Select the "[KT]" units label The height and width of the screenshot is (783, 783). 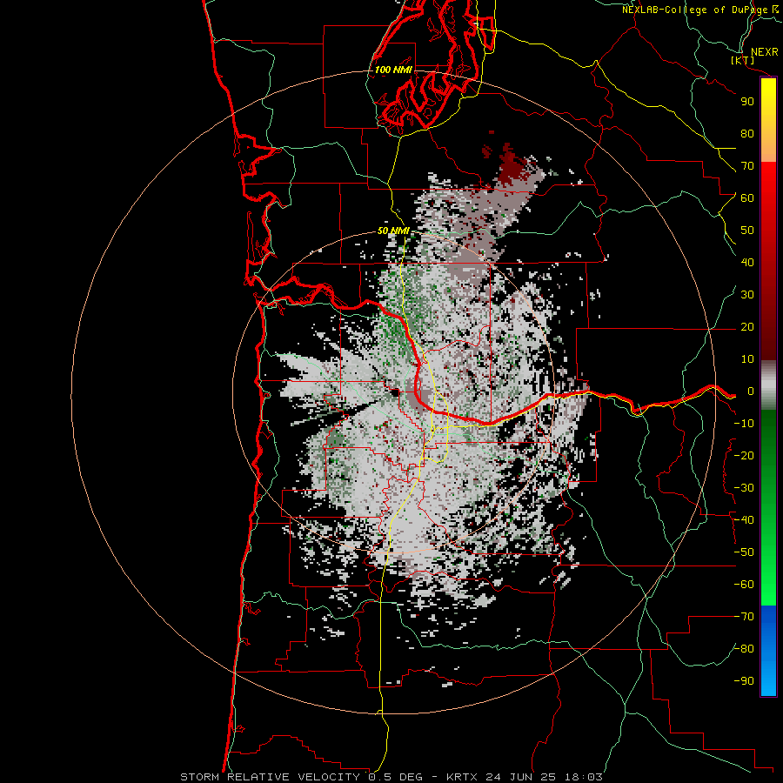pos(743,60)
